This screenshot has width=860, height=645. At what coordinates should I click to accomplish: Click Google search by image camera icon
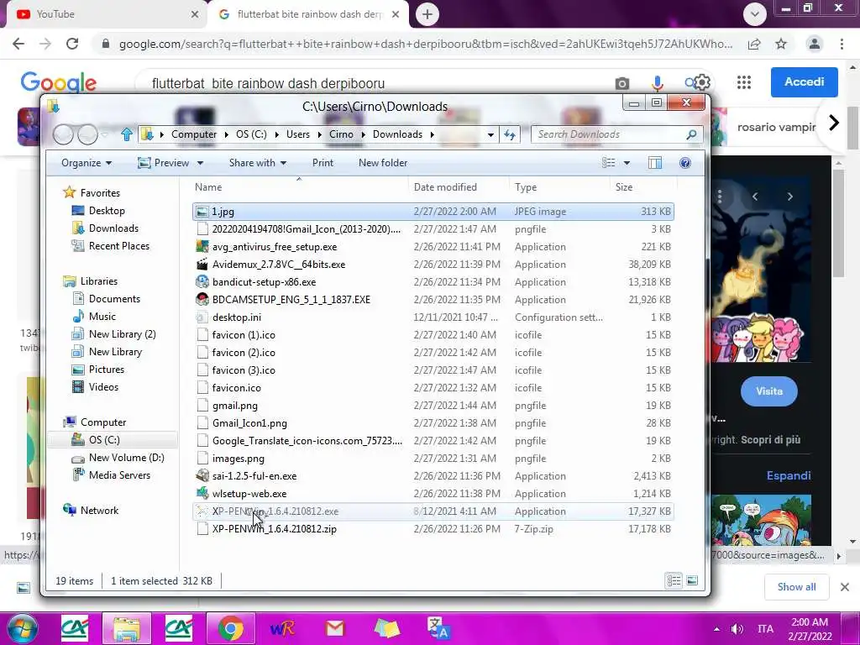(622, 83)
